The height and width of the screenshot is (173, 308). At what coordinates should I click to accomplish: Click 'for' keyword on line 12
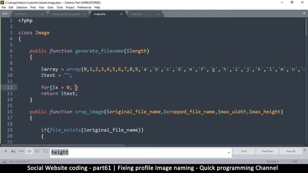[x=45, y=87]
